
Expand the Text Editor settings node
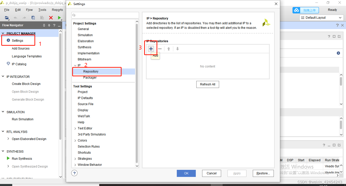click(75, 128)
